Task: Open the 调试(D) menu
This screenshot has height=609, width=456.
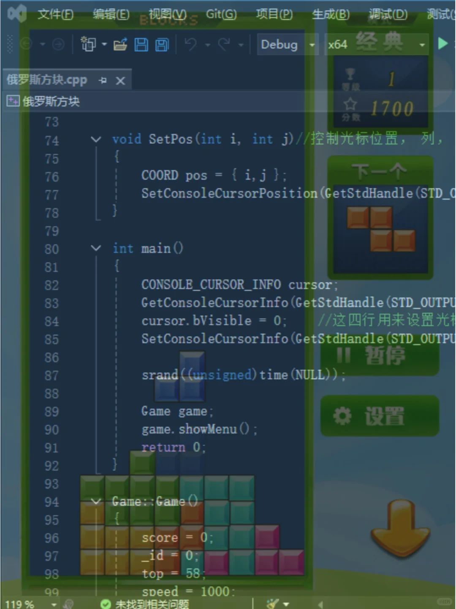Action: pos(388,15)
